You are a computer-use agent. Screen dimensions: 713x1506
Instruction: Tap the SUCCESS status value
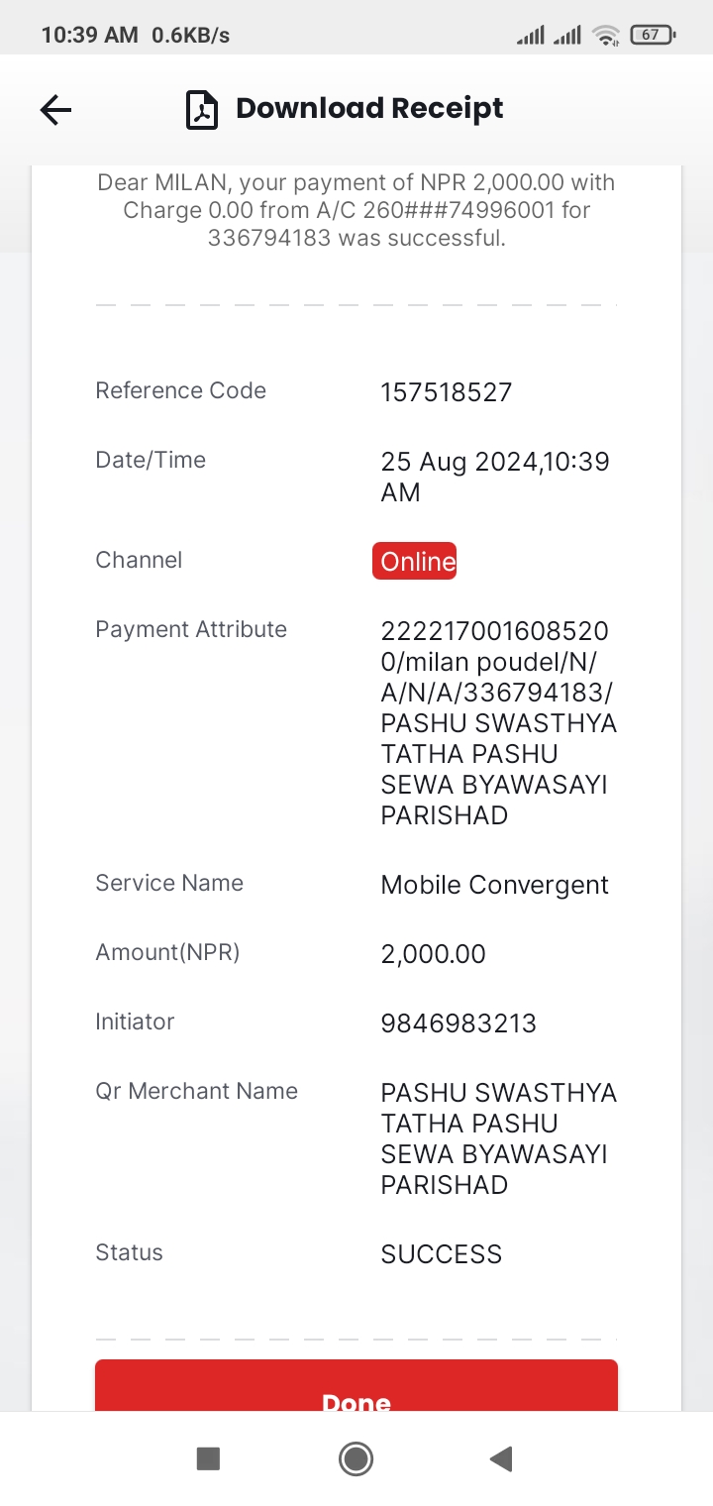(442, 1254)
